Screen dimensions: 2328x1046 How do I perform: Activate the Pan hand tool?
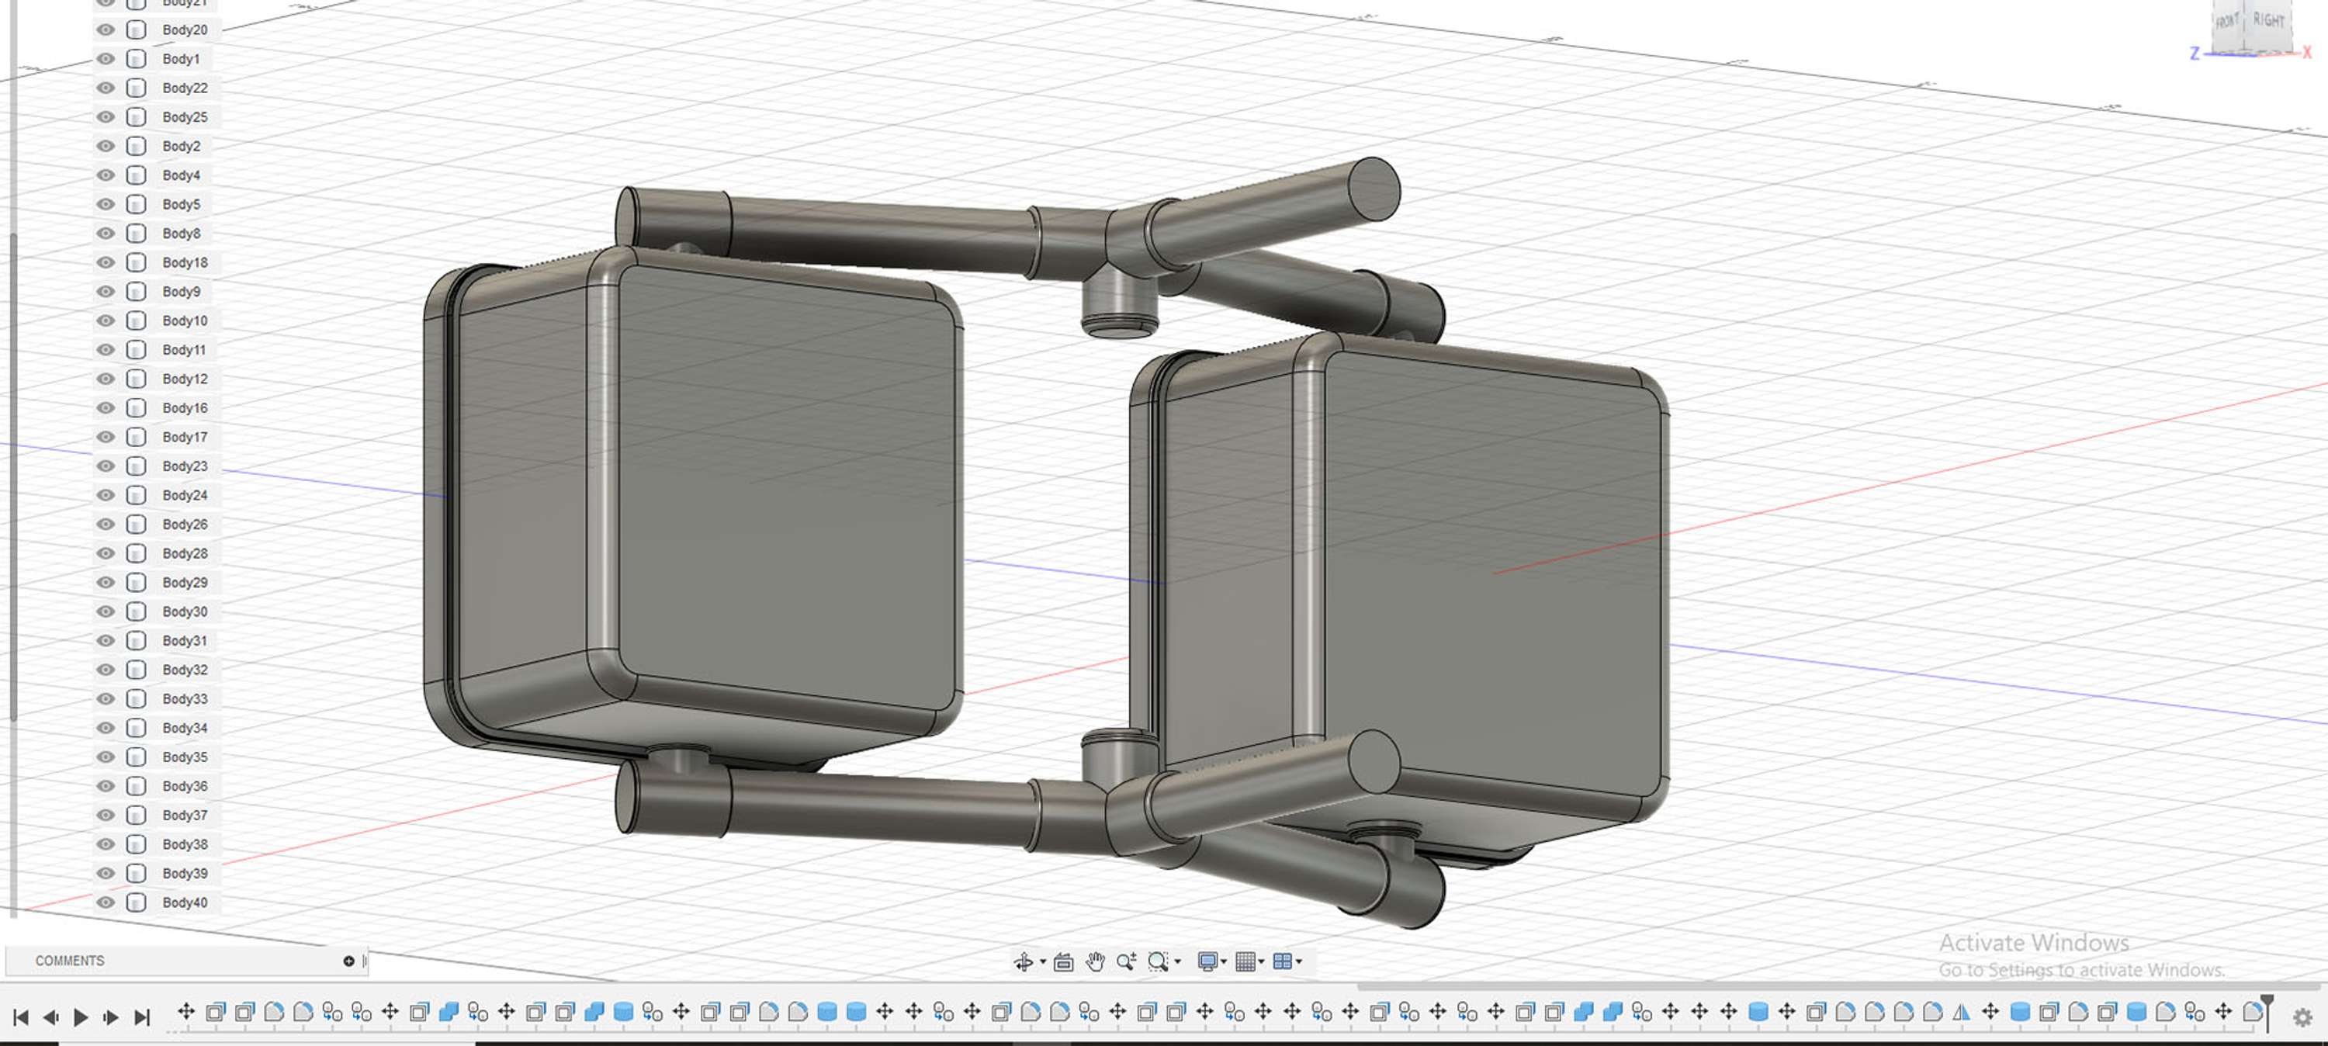point(1095,962)
